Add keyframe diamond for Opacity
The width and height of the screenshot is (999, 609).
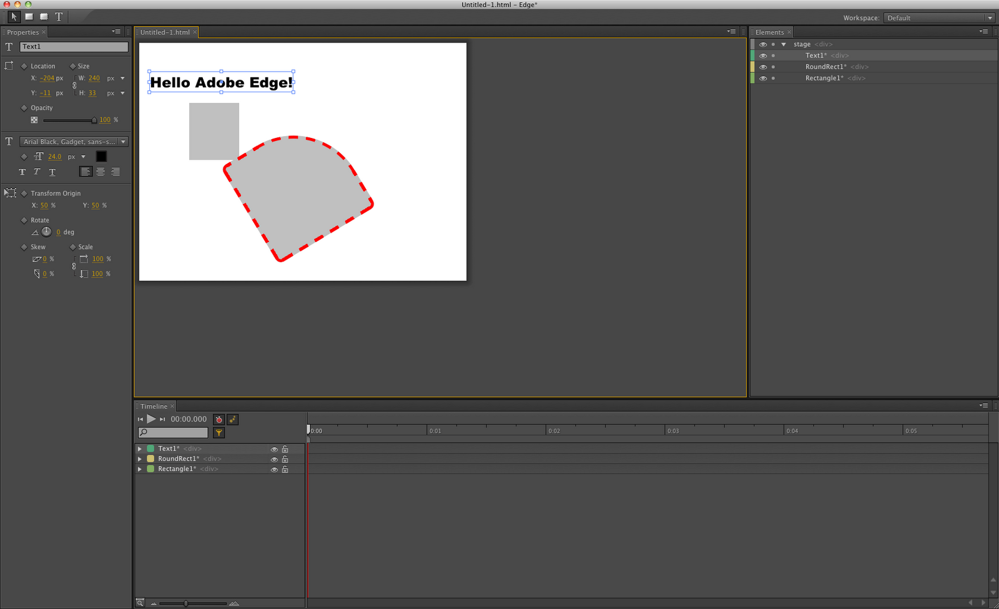click(x=24, y=108)
